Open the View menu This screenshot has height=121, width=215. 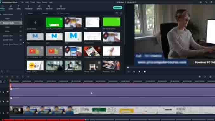(39, 2)
